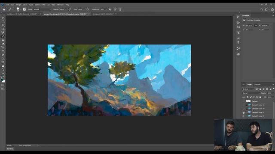Open the Window menu
This screenshot has width=275, height=154.
pos(60,5)
